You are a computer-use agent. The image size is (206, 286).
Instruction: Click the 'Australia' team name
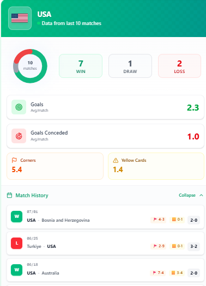point(50,273)
